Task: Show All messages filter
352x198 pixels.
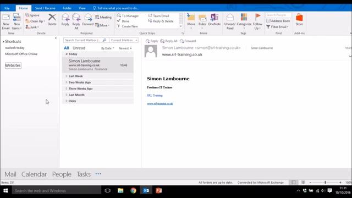Action: click(66, 48)
